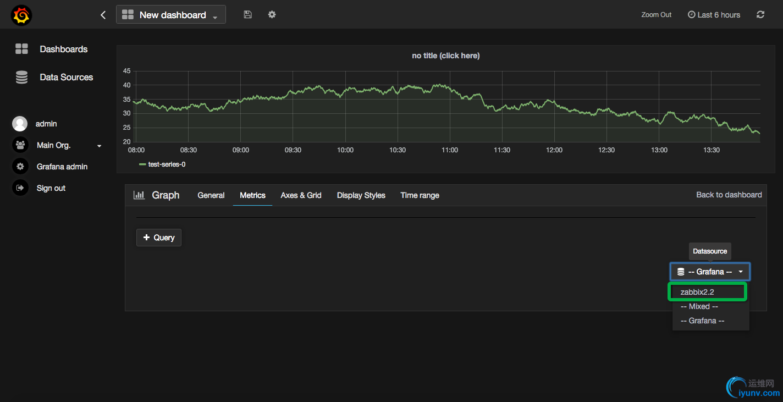
Task: Click Back to dashboard link
Action: click(729, 195)
